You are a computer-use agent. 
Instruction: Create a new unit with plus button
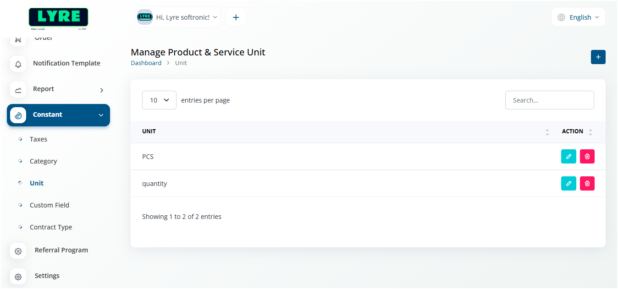[x=598, y=57]
